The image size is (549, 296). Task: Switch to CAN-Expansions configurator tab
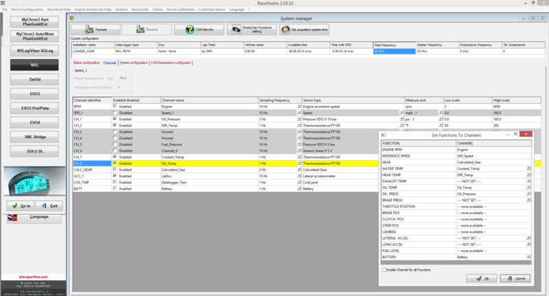coord(171,62)
